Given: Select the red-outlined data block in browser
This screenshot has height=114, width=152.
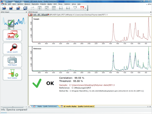Looking at the screenshot, I should coord(30,15).
